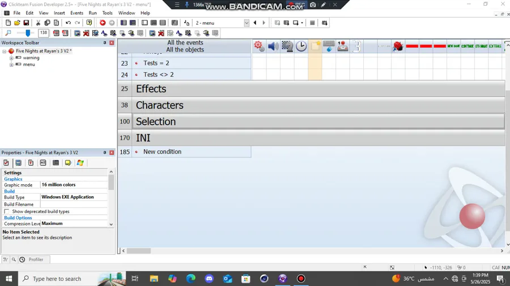This screenshot has width=510, height=286.
Task: Select the NEW GAME object column
Action: tap(453, 46)
